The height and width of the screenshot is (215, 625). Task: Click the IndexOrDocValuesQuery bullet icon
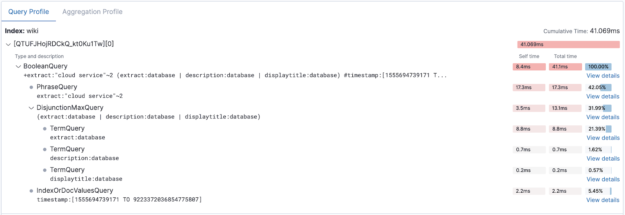pyautogui.click(x=31, y=191)
